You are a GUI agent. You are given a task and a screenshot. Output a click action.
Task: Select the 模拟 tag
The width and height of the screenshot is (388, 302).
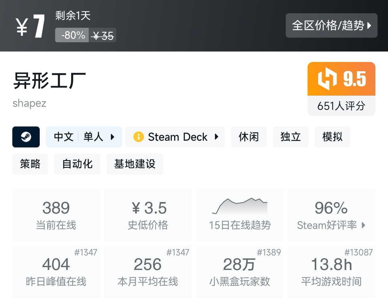coord(332,137)
